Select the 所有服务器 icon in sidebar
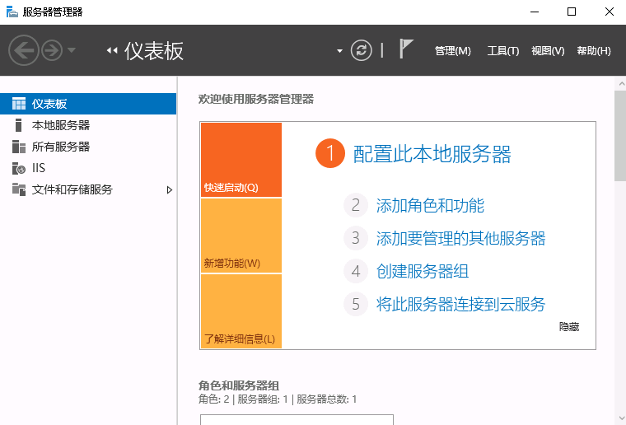The width and height of the screenshot is (626, 425). [x=19, y=147]
